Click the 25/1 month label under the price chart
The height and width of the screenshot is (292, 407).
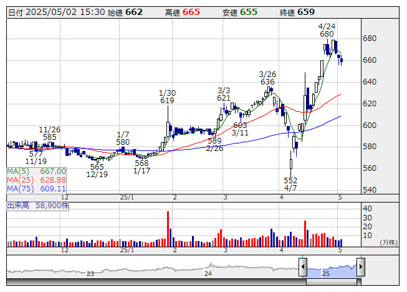[x=127, y=198]
